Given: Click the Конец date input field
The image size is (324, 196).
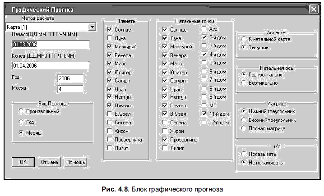Looking at the screenshot, I should (51, 66).
